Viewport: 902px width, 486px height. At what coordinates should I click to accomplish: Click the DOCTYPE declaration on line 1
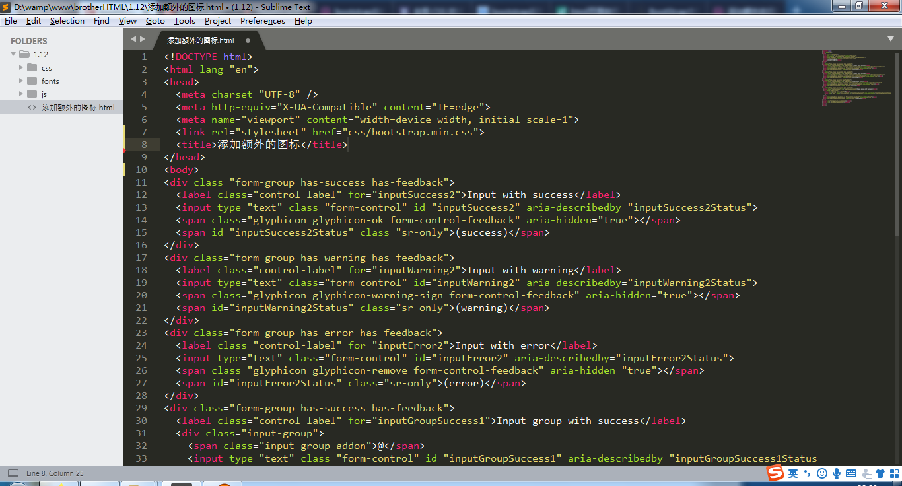point(208,57)
